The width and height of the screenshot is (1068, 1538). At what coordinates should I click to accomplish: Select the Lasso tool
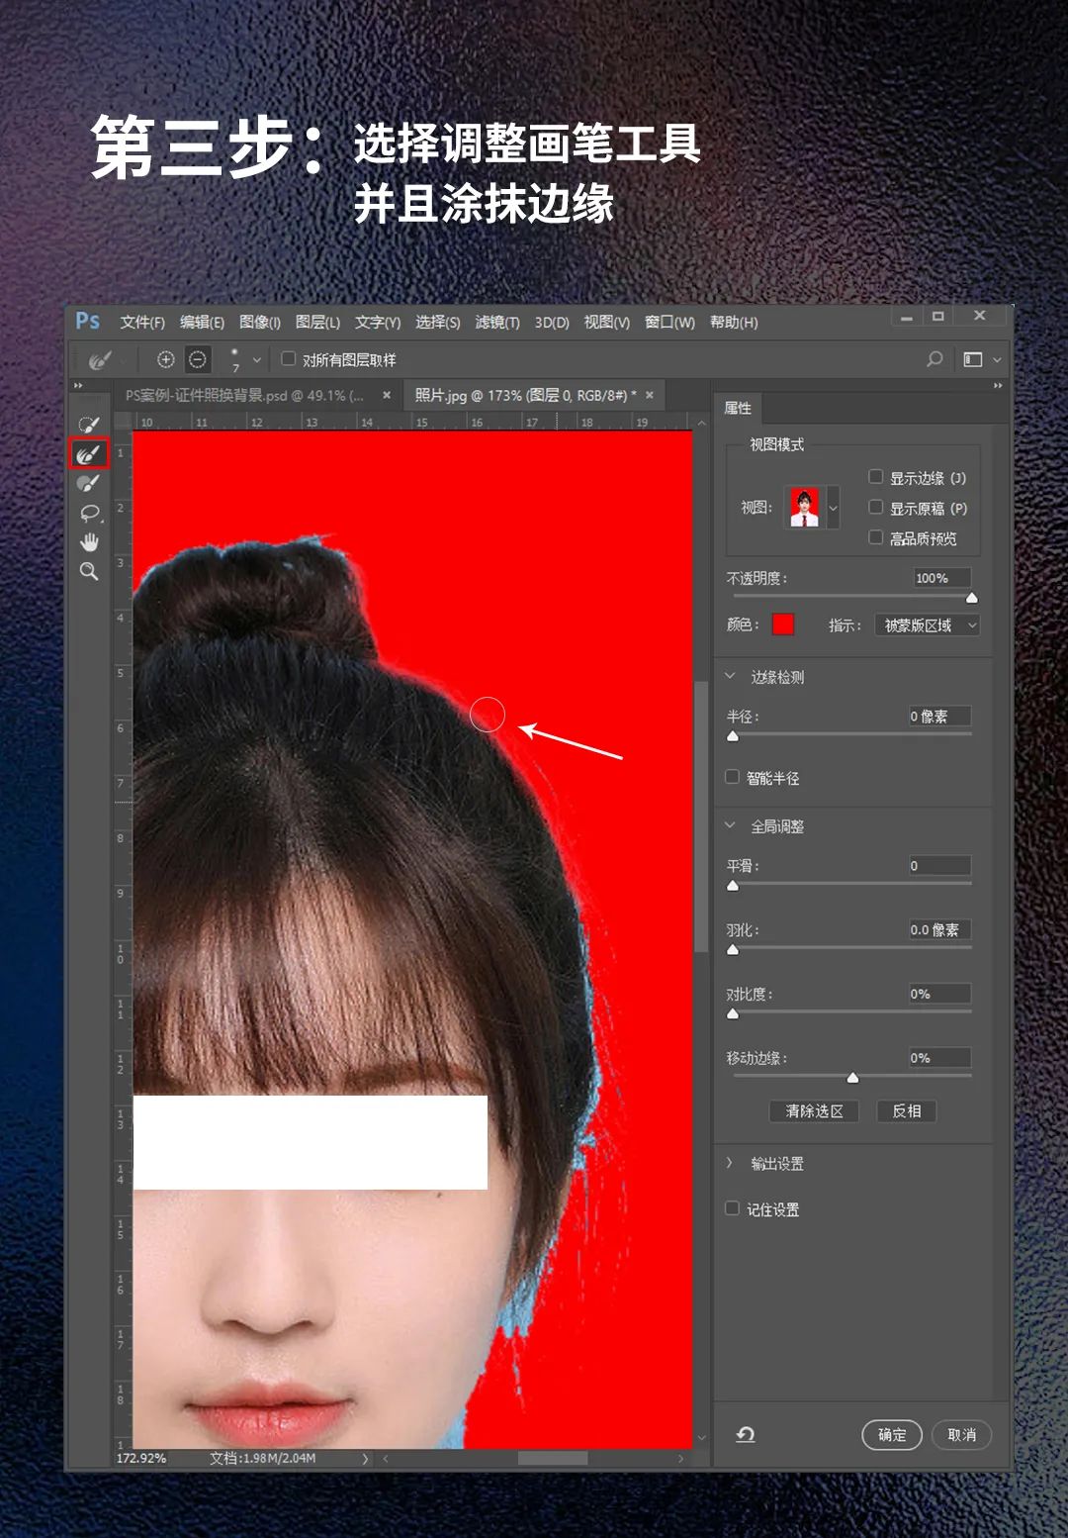tap(89, 513)
